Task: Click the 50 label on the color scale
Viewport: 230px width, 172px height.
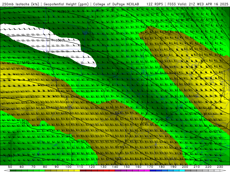Action: pos(10,167)
